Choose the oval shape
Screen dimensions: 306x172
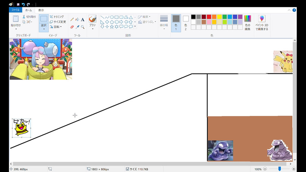click(x=112, y=17)
